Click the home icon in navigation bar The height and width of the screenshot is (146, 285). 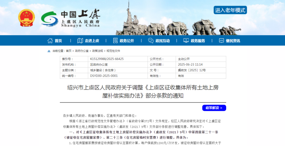pyautogui.click(x=50, y=41)
